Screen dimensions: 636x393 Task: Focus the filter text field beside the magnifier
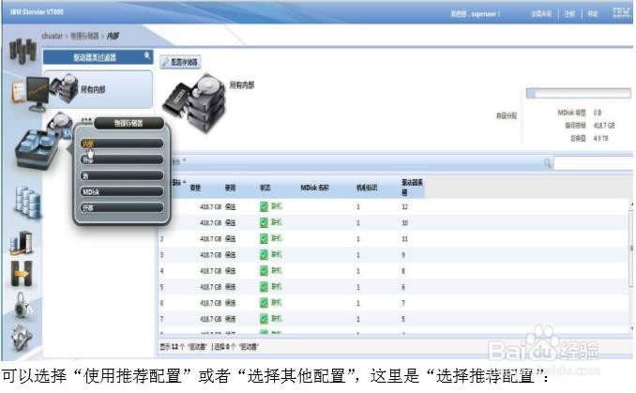point(593,163)
